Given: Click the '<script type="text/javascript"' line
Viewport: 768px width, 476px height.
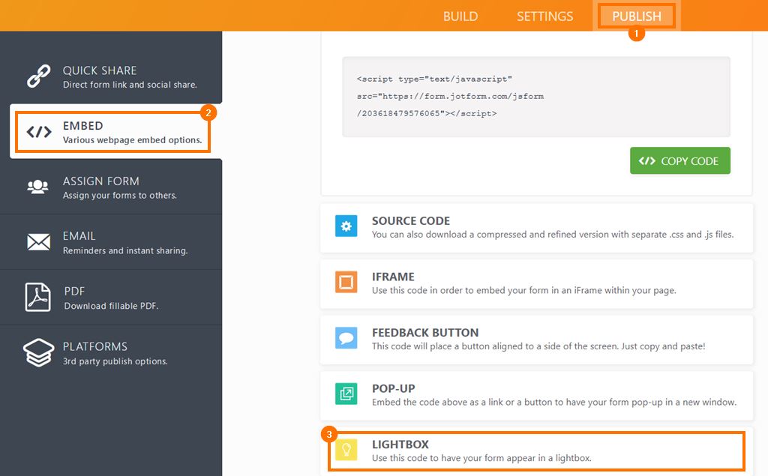Looking at the screenshot, I should point(434,79).
